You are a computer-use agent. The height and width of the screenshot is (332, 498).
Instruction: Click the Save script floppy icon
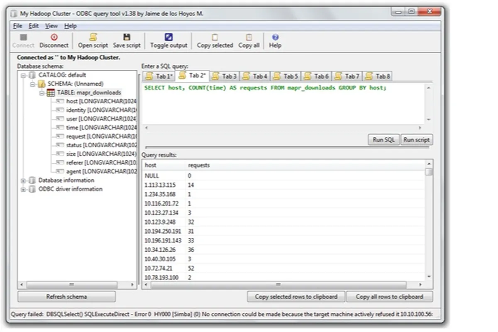[127, 37]
